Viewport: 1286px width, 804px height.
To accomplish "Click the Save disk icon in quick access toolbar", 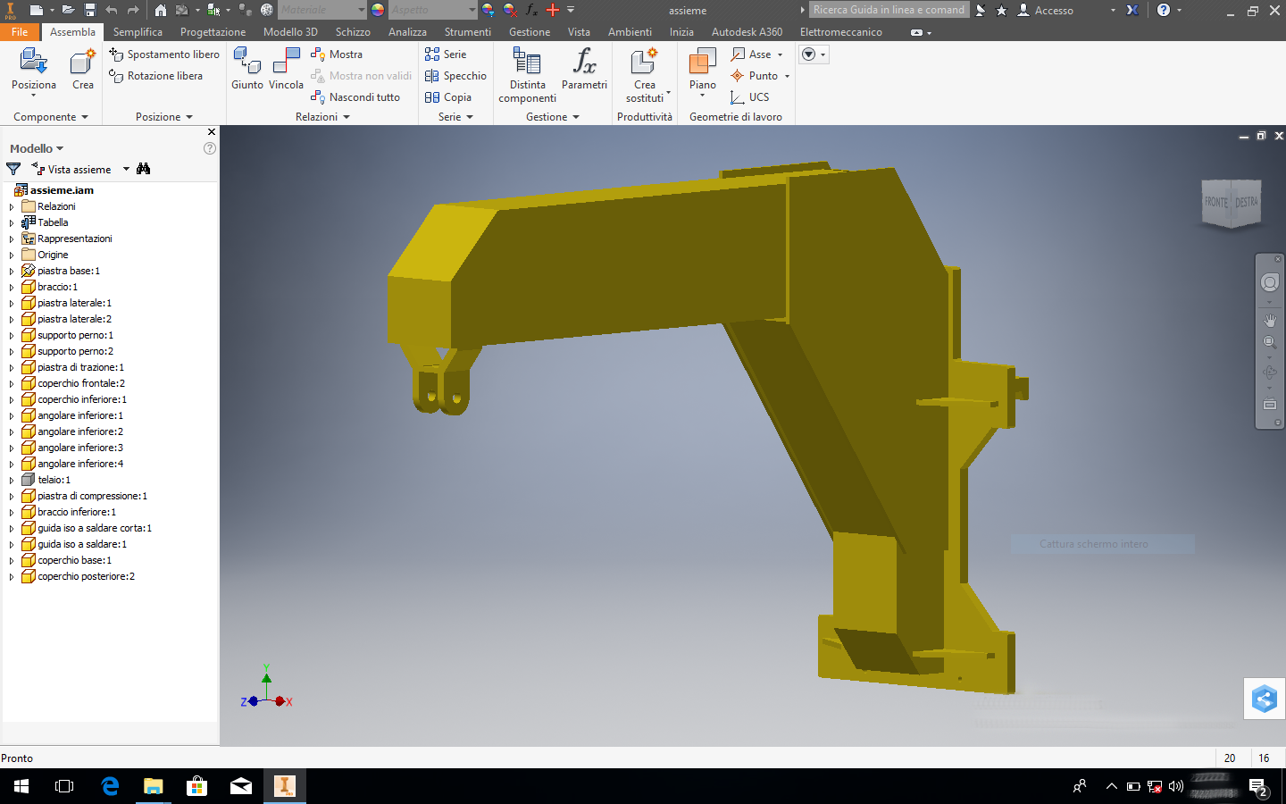I will coord(89,10).
